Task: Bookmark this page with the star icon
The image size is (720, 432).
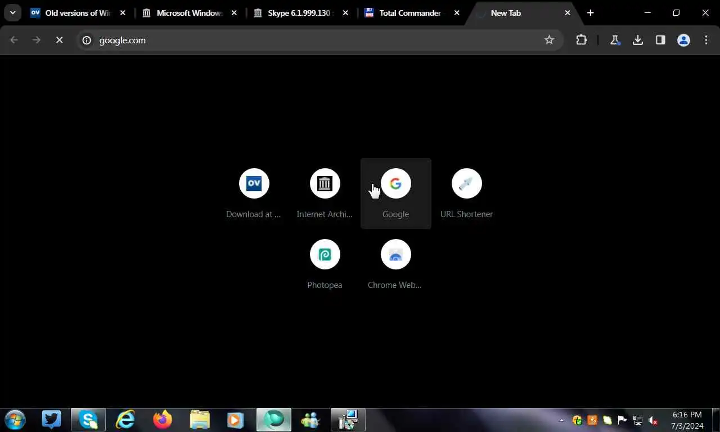Action: [549, 40]
